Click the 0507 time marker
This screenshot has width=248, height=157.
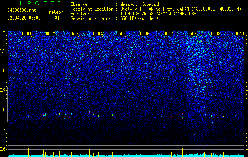pyautogui.click(x=168, y=33)
